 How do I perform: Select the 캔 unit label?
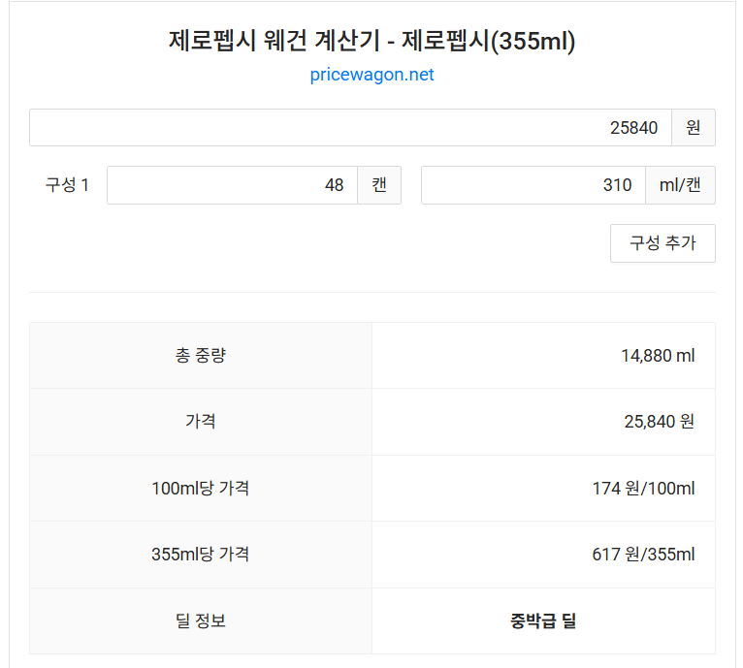click(379, 185)
